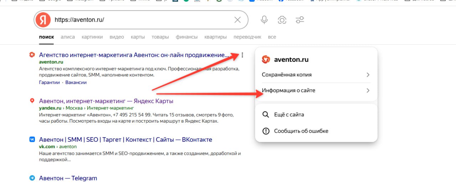Expand Сохранённая копия chevron
456x183 pixels.
(368, 75)
